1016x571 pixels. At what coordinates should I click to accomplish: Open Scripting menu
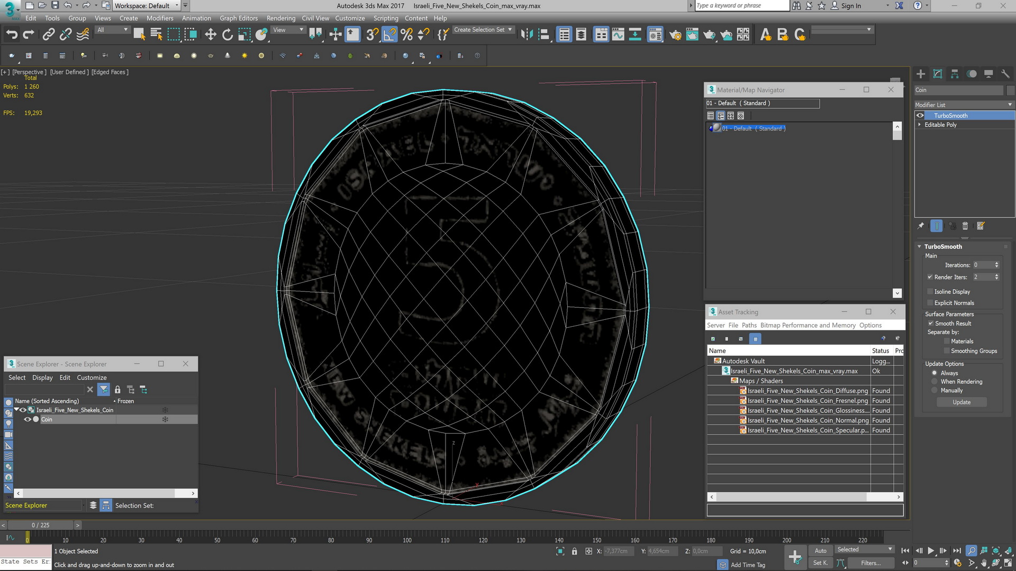(x=386, y=18)
